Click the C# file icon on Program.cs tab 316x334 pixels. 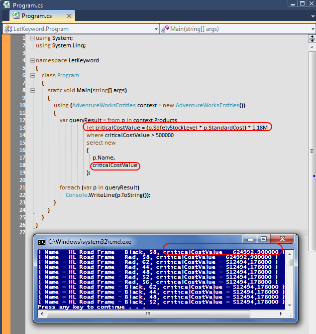point(15,16)
